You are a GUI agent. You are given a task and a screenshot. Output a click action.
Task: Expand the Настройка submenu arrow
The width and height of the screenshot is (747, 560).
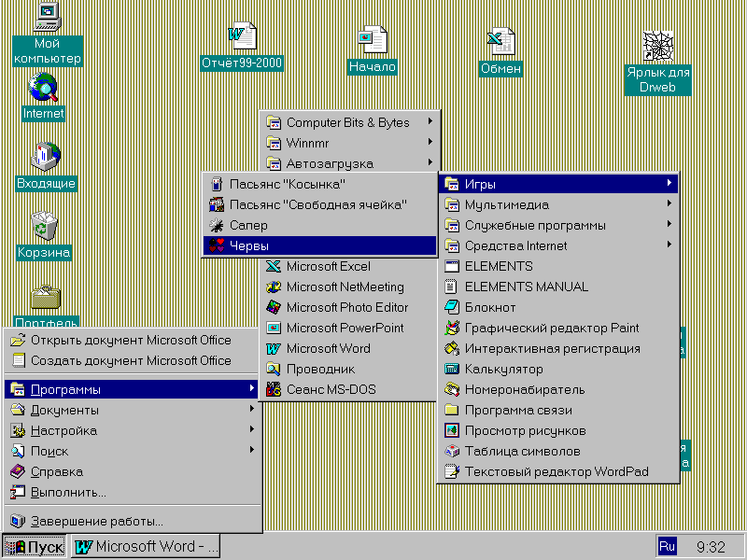tap(251, 429)
